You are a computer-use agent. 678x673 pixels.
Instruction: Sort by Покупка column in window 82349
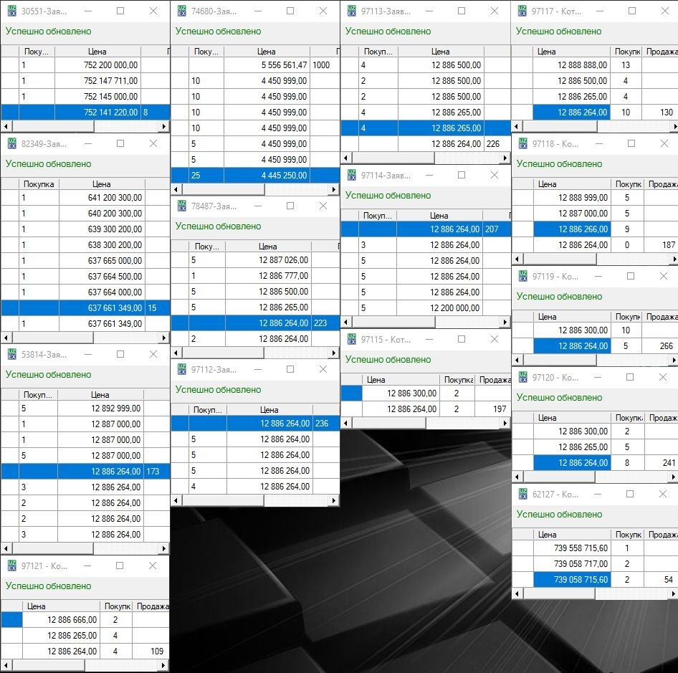coord(39,184)
